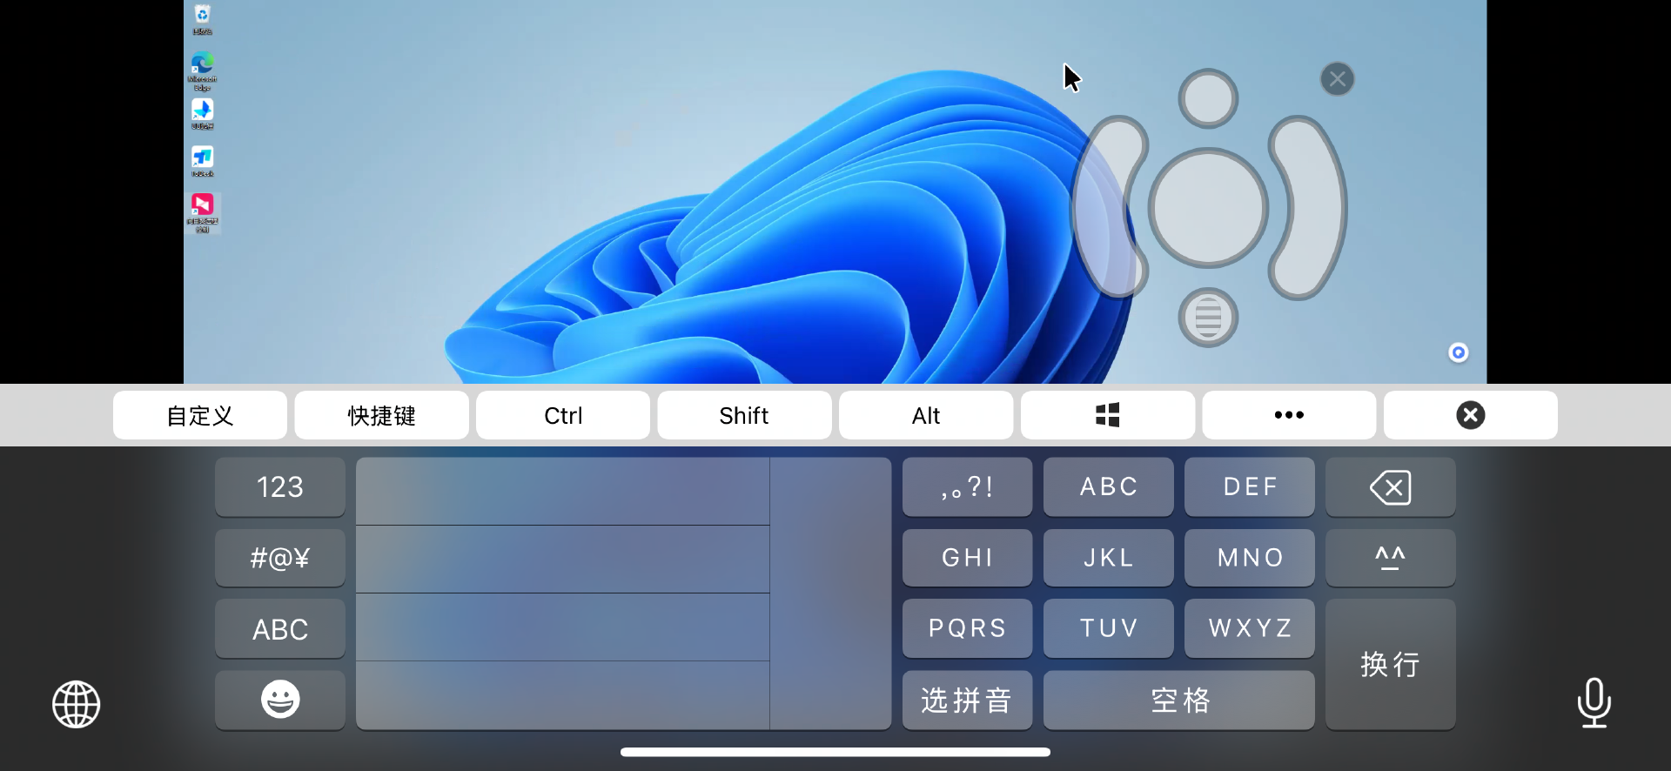This screenshot has width=1671, height=771.
Task: Tap the small top circle of virtual mouse
Action: pyautogui.click(x=1208, y=98)
